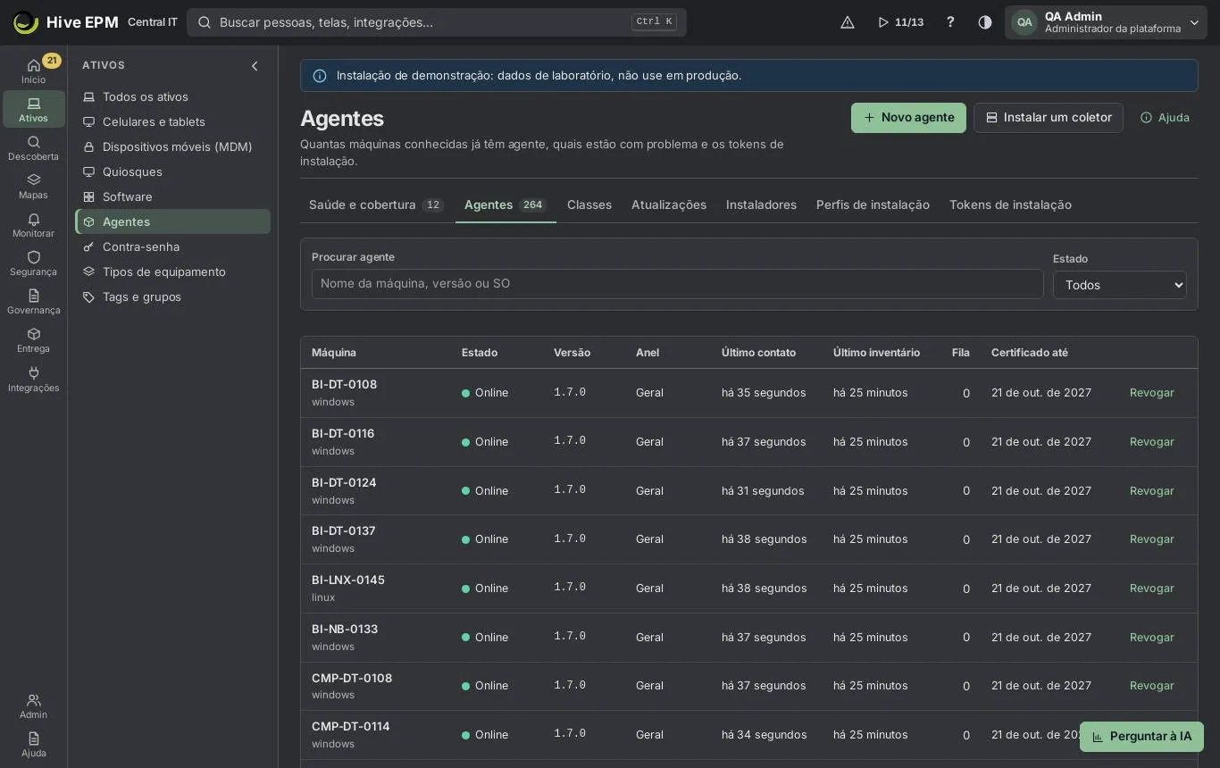The width and height of the screenshot is (1220, 768).
Task: Open Contra-senha in the sidebar
Action: point(172,246)
